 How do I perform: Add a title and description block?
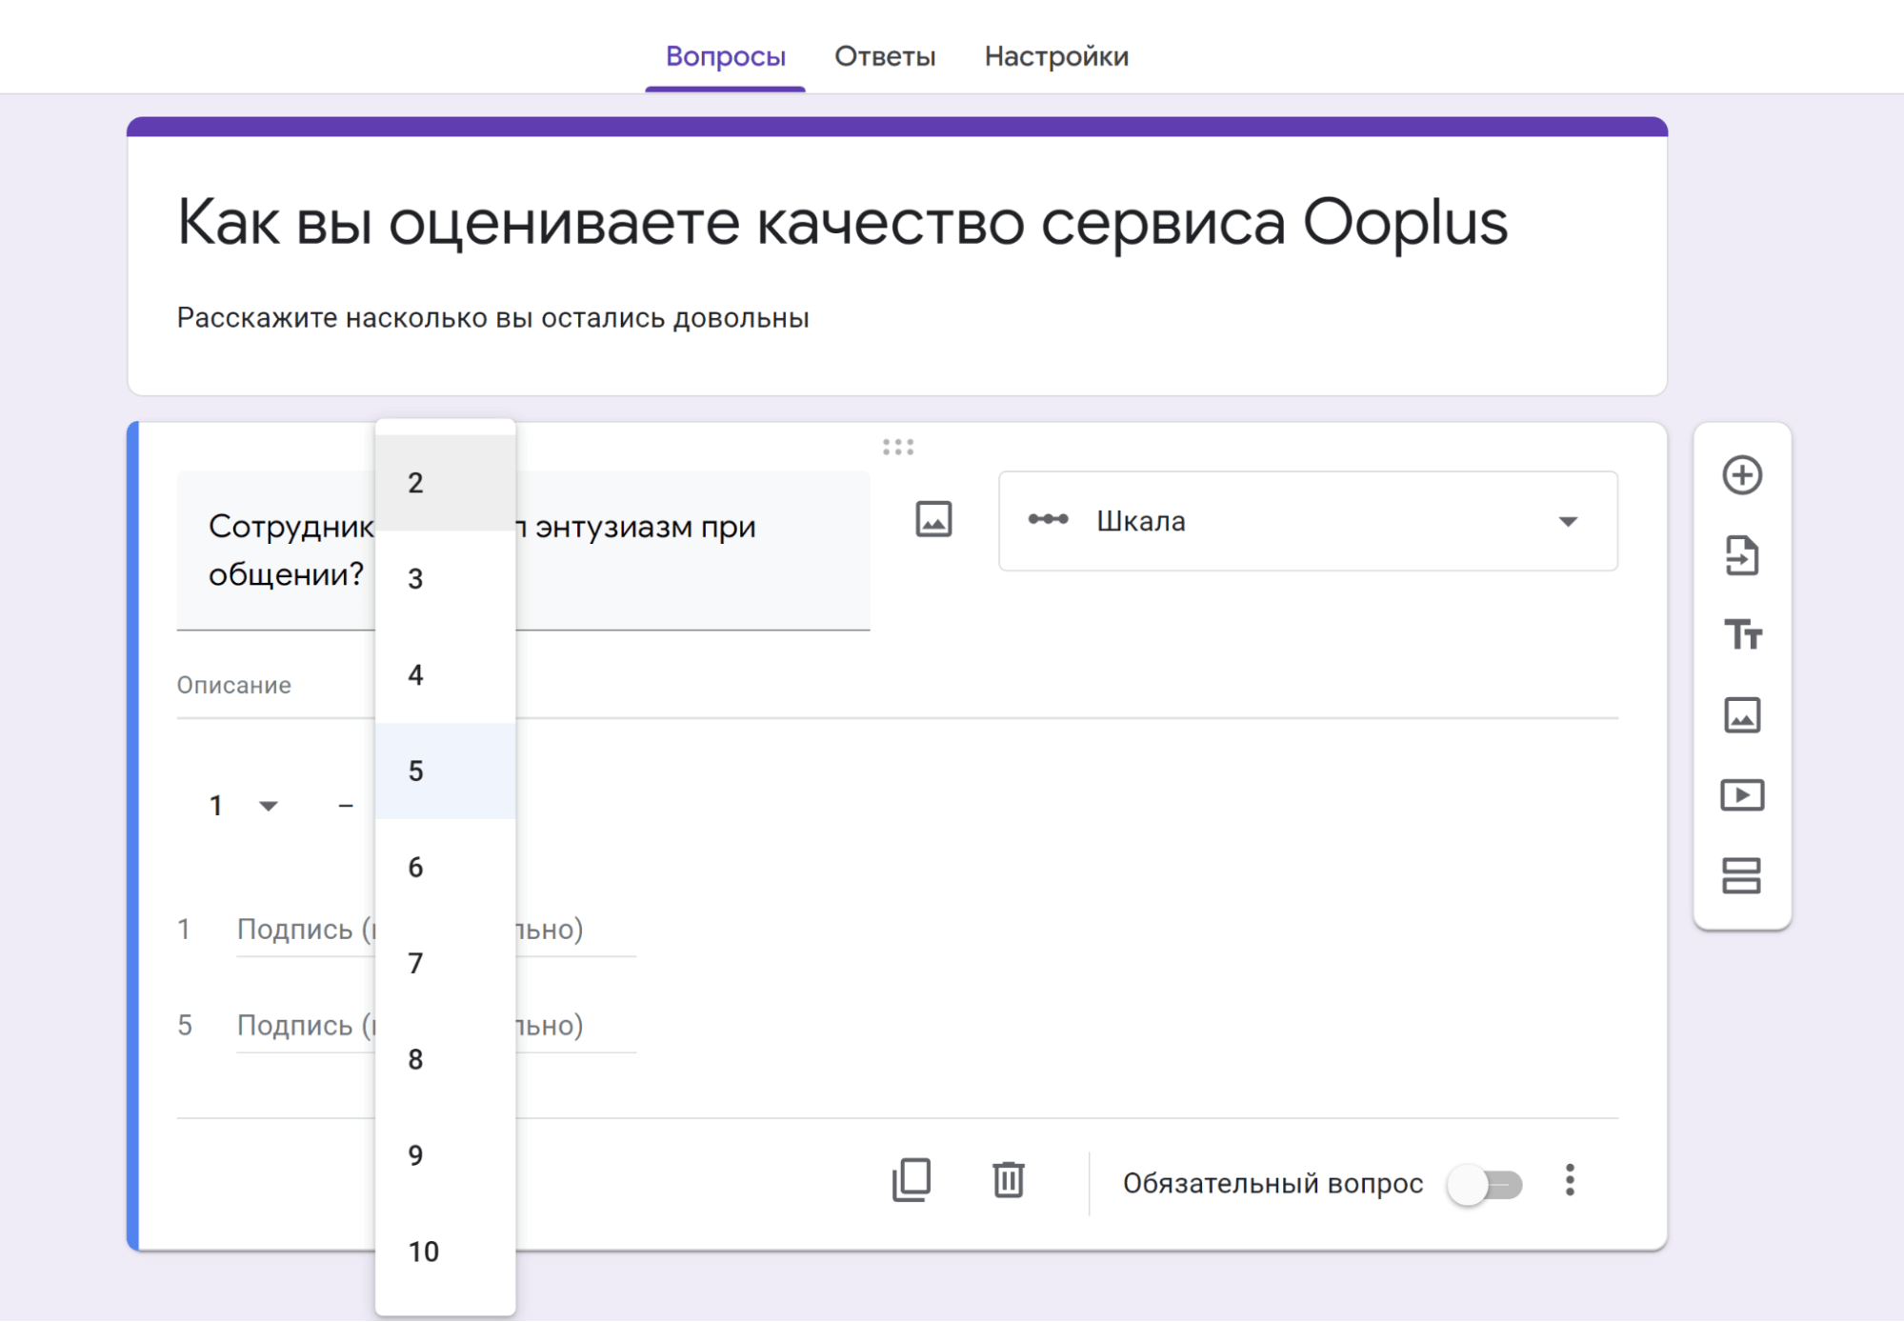(x=1741, y=634)
